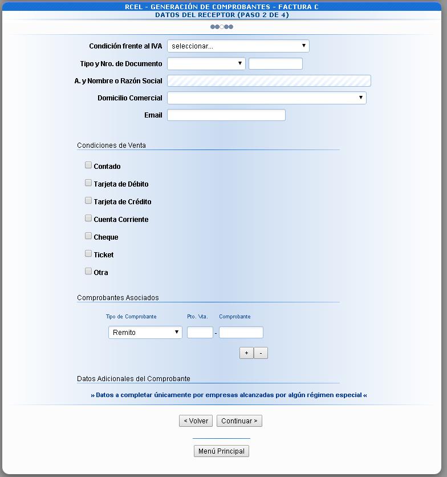Open the Tipo de Comprobante Remito dropdown
The height and width of the screenshot is (477, 447).
click(x=145, y=333)
